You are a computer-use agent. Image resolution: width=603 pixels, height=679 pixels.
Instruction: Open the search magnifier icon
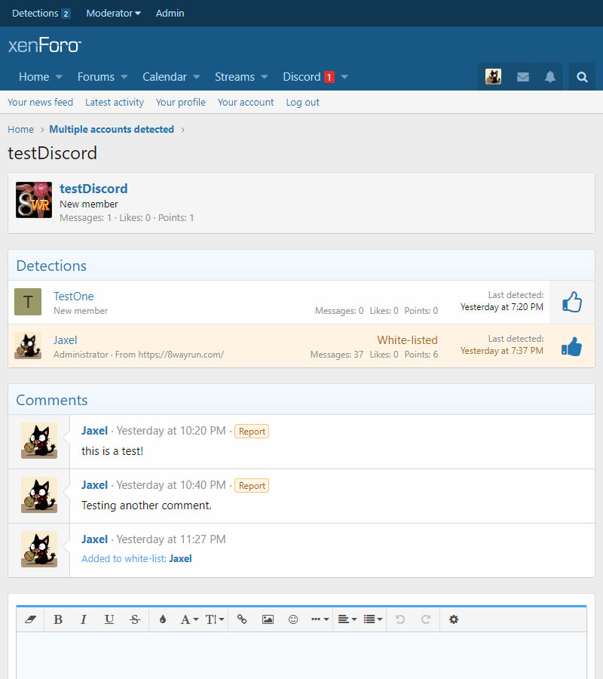pos(582,77)
